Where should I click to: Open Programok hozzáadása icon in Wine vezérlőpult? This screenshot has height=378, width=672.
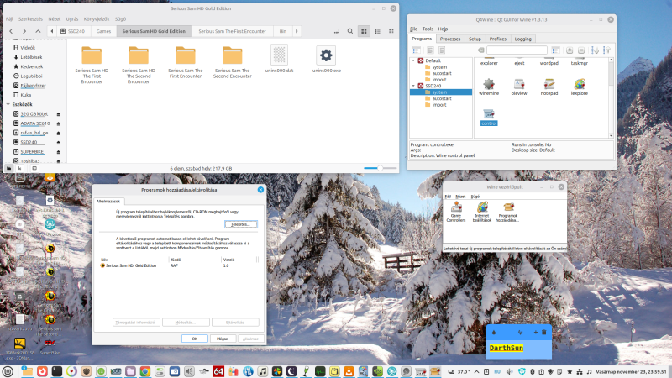pos(508,212)
